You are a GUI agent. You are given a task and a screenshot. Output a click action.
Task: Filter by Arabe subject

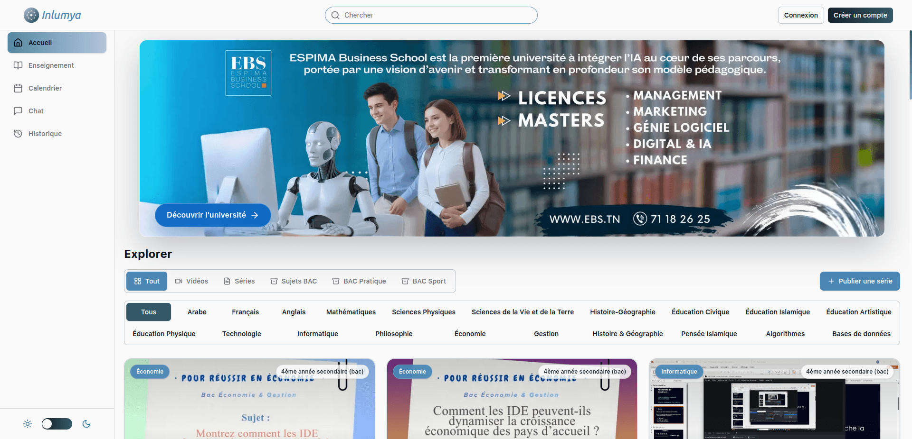[x=197, y=312]
